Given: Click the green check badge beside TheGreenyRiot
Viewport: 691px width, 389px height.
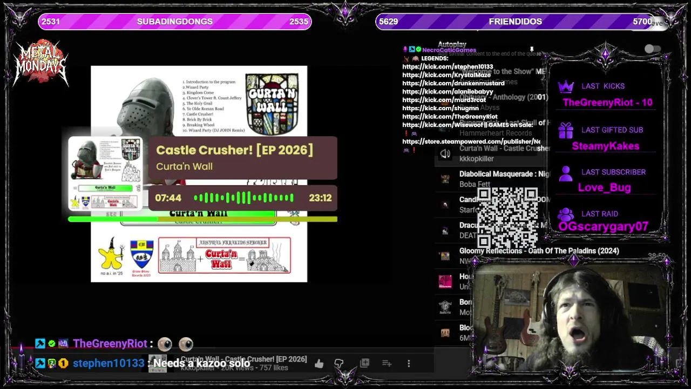Looking at the screenshot, I should pos(52,344).
